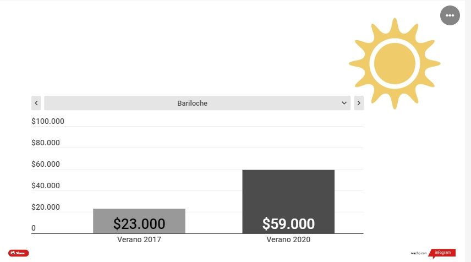Open the Infogram logo link
The width and height of the screenshot is (471, 262).
[442, 253]
